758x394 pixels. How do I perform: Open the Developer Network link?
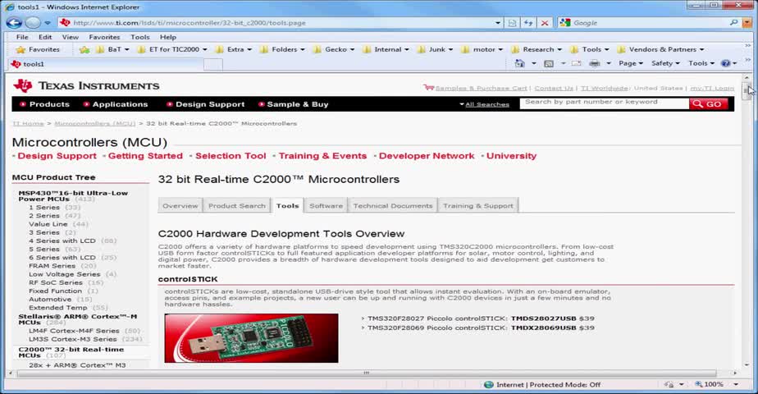tap(427, 156)
